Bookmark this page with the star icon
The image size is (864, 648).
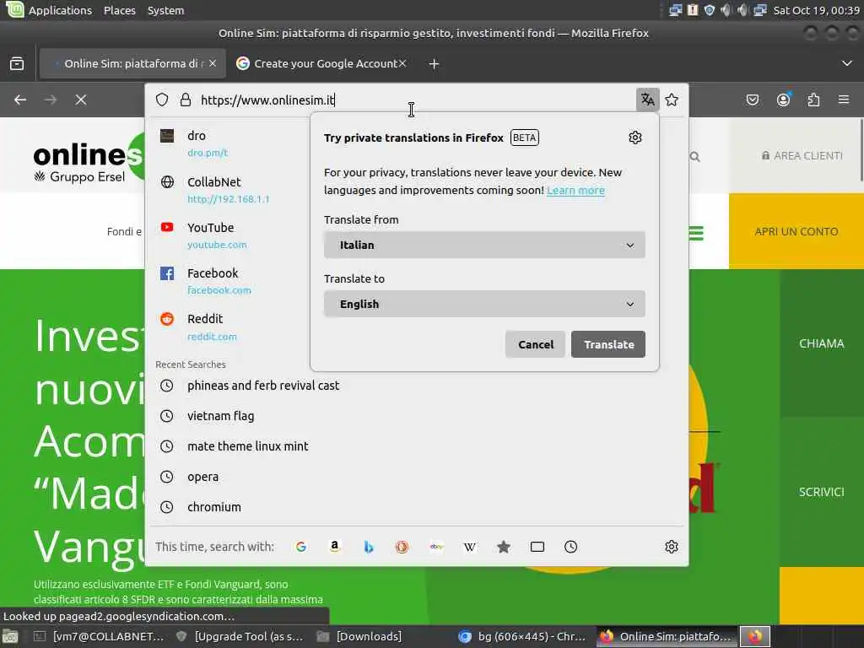tap(672, 100)
